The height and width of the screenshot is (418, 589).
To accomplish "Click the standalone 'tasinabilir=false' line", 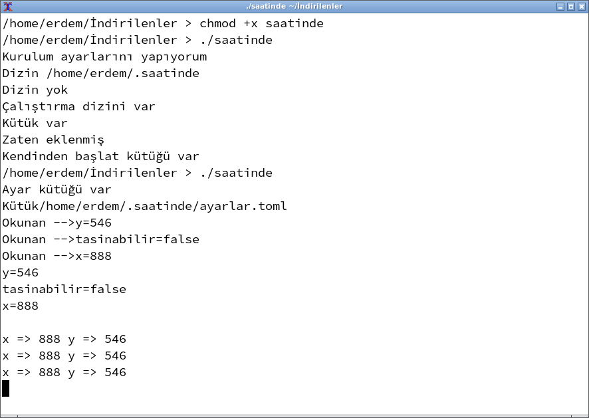I will pyautogui.click(x=64, y=290).
